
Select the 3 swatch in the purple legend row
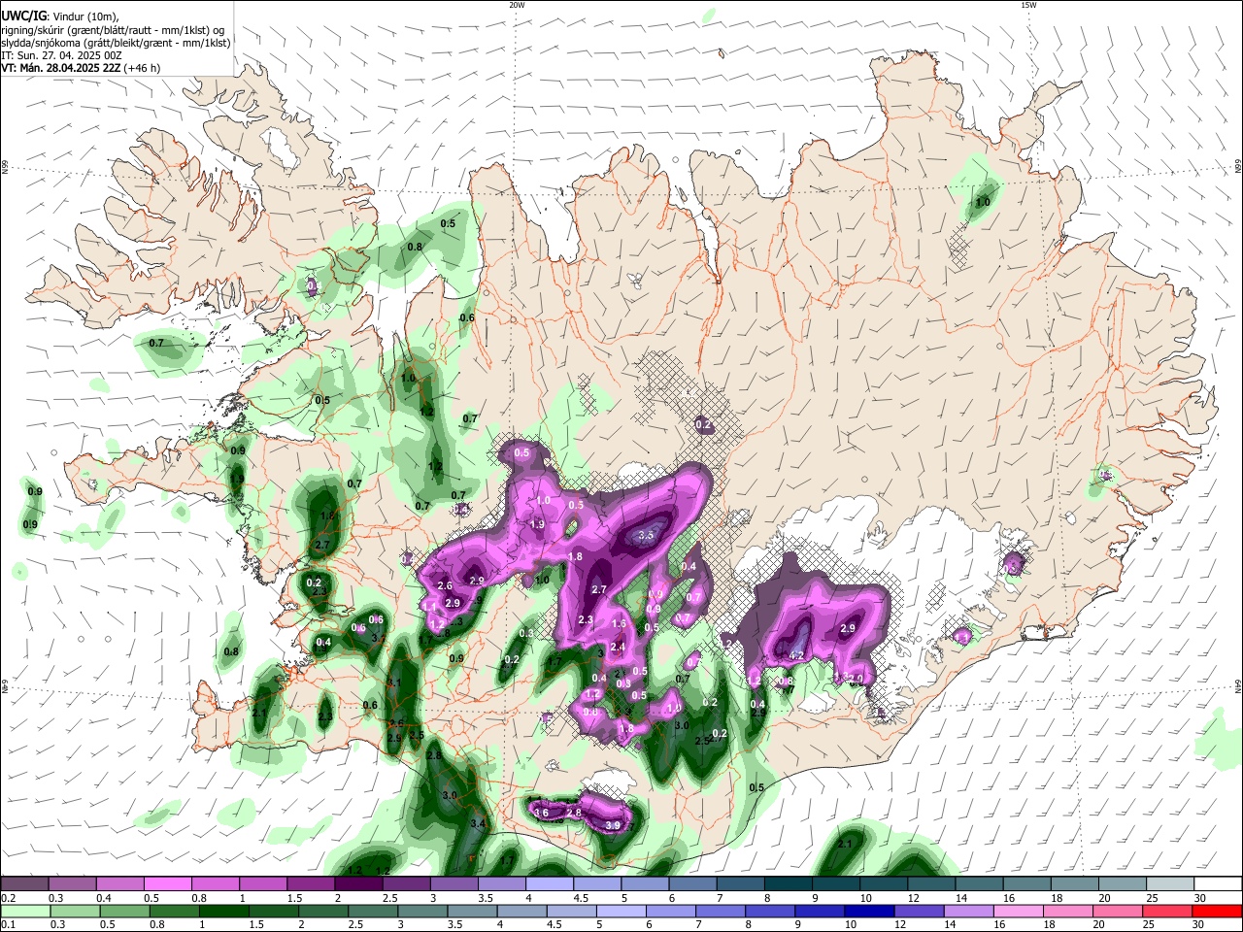453,884
